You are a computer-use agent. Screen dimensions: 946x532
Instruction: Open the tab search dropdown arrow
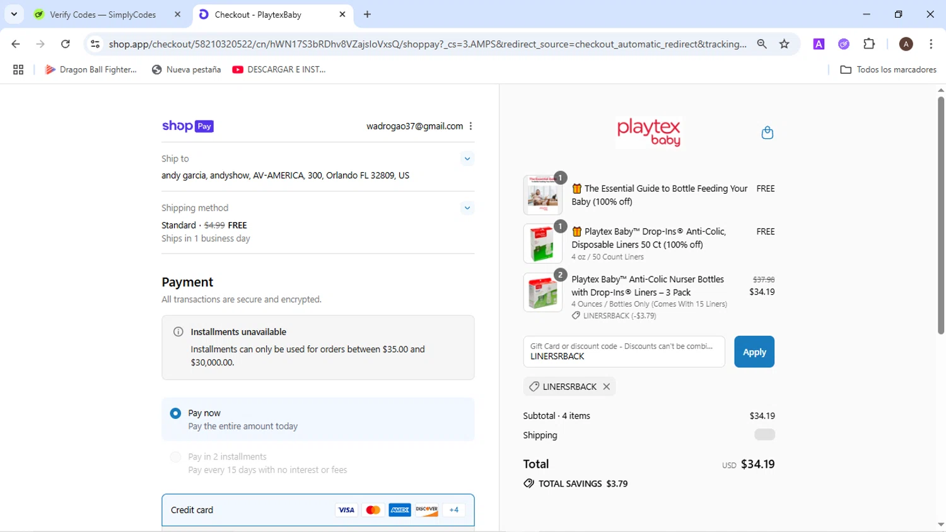coord(14,14)
